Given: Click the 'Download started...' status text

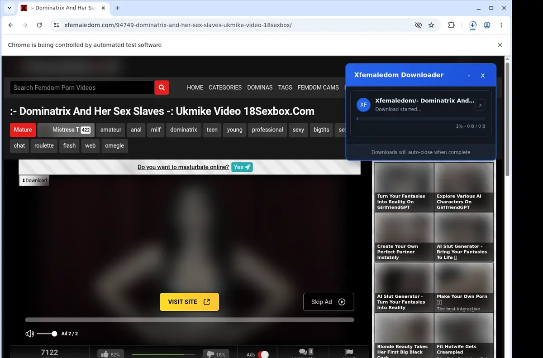Looking at the screenshot, I should pyautogui.click(x=398, y=109).
